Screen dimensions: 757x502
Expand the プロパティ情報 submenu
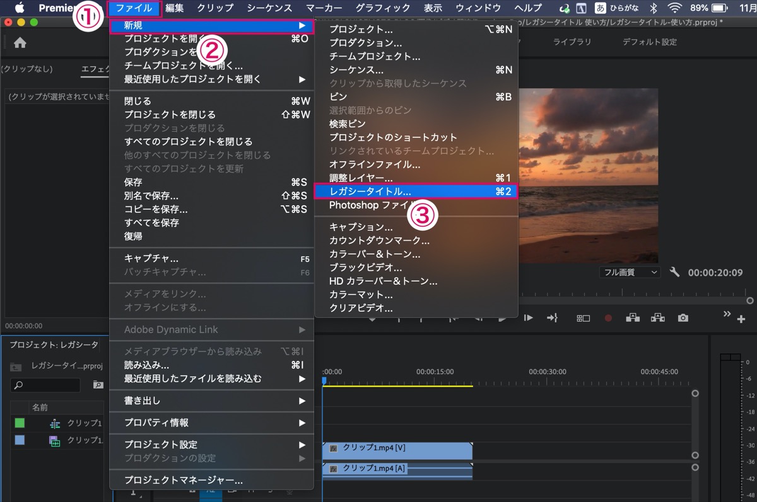[212, 423]
